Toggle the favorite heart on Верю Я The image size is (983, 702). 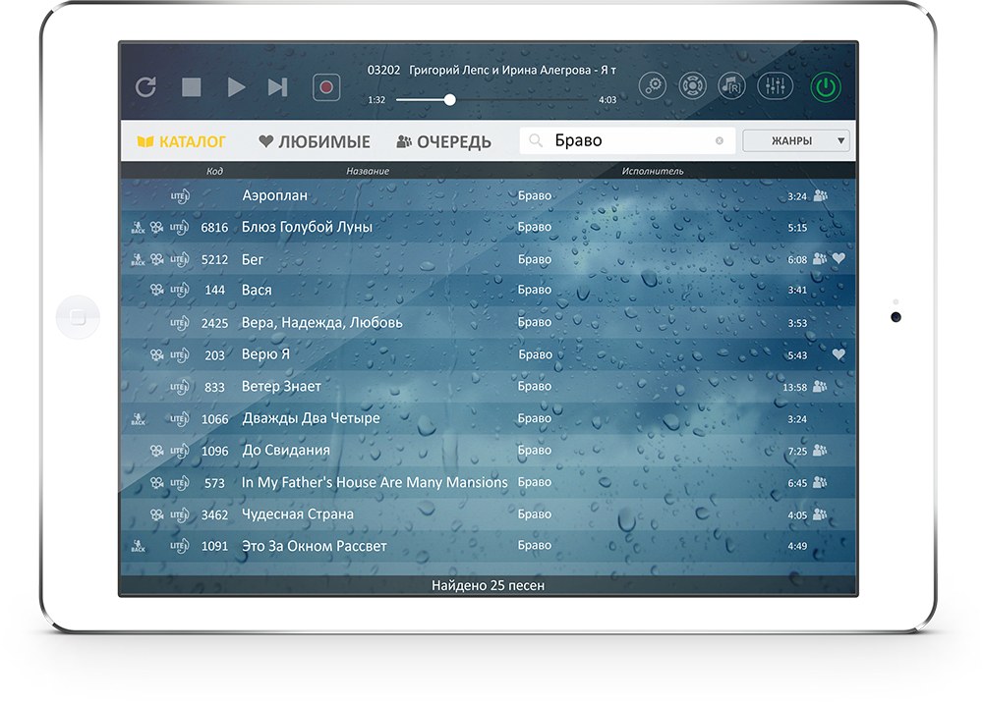click(x=838, y=354)
